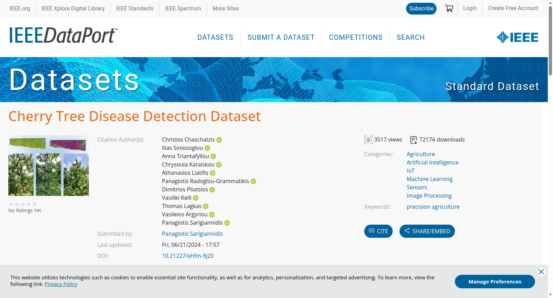This screenshot has width=553, height=298.
Task: Open the IoT category
Action: [411, 171]
